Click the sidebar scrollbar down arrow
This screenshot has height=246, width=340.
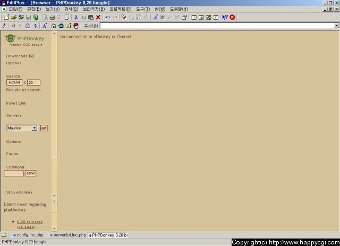[x=54, y=195]
